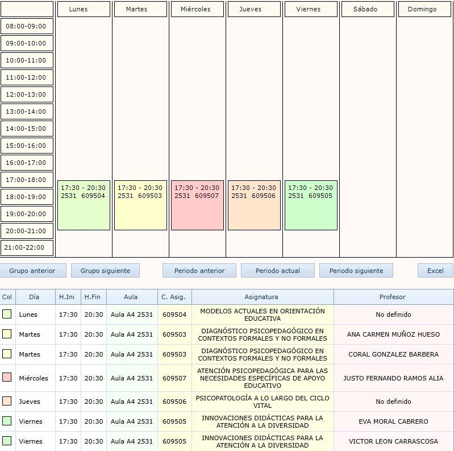Click code 609504 in the table

tap(174, 315)
